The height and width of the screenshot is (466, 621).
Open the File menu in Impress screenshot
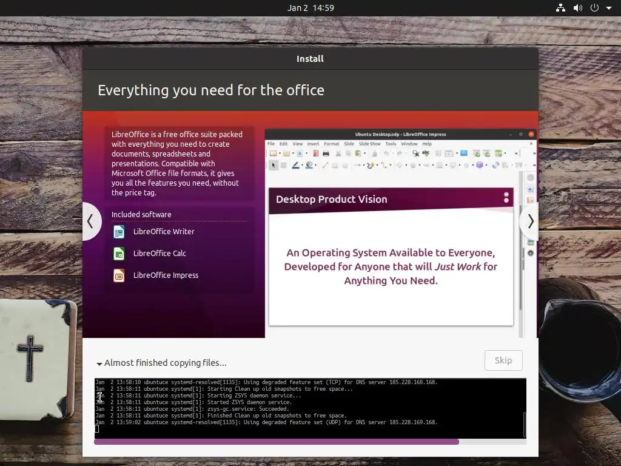[x=271, y=144]
